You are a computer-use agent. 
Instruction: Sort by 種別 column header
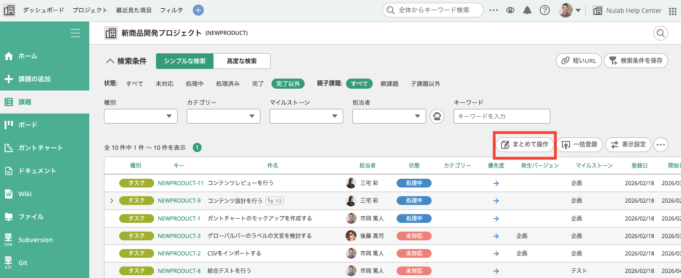click(x=136, y=165)
